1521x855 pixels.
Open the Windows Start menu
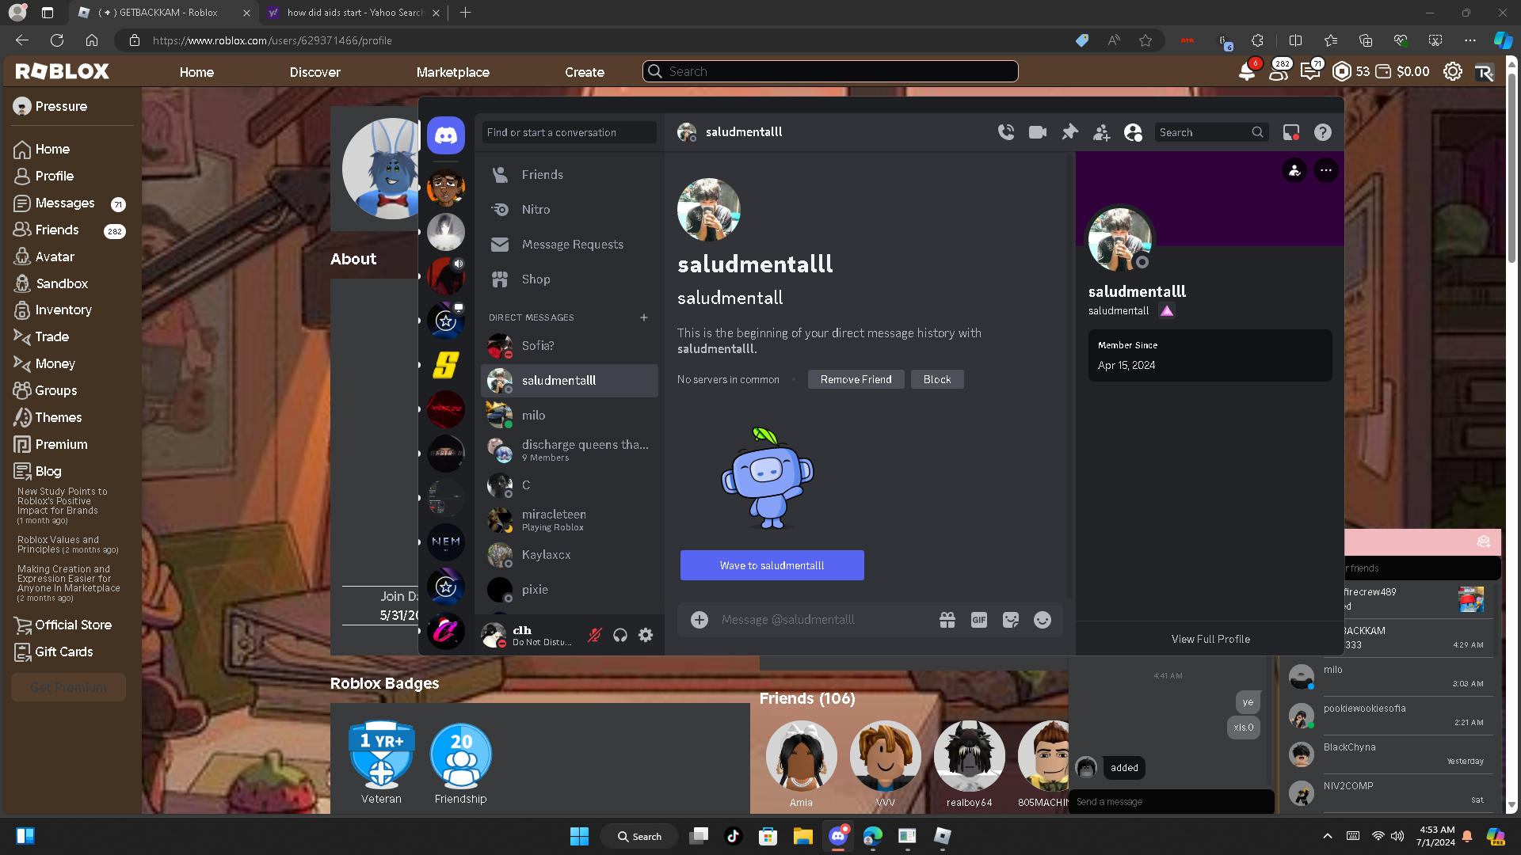579,836
